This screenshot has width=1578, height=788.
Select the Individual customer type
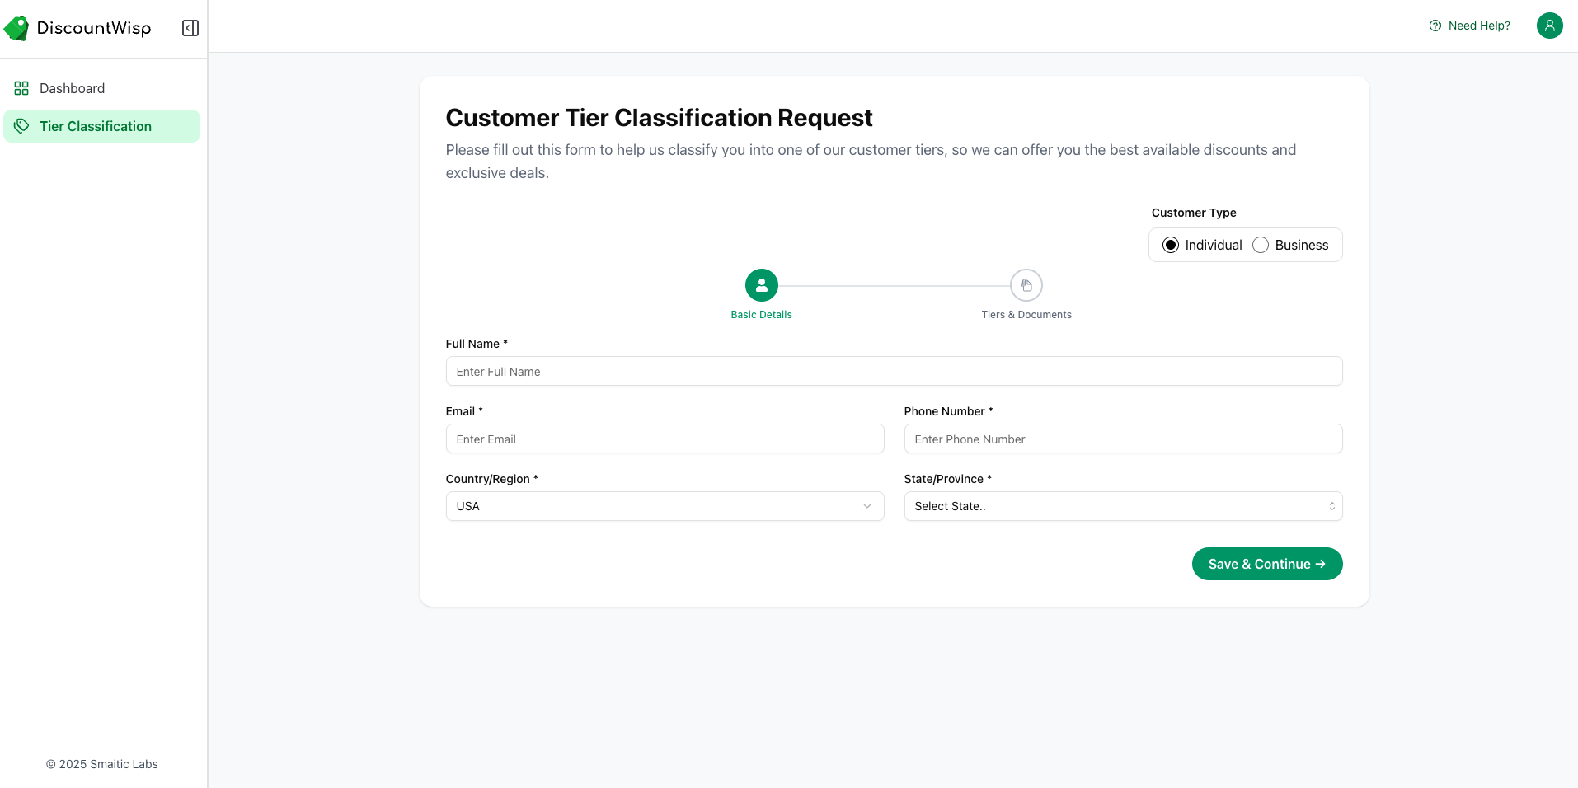click(1171, 245)
